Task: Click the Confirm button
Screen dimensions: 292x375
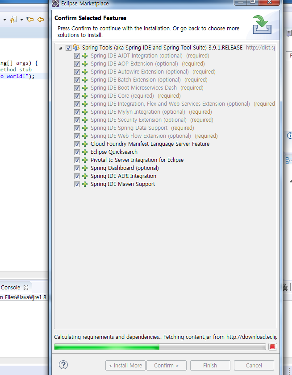Action: (x=166, y=366)
